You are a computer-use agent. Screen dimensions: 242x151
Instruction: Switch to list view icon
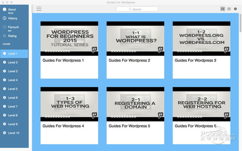229,9
